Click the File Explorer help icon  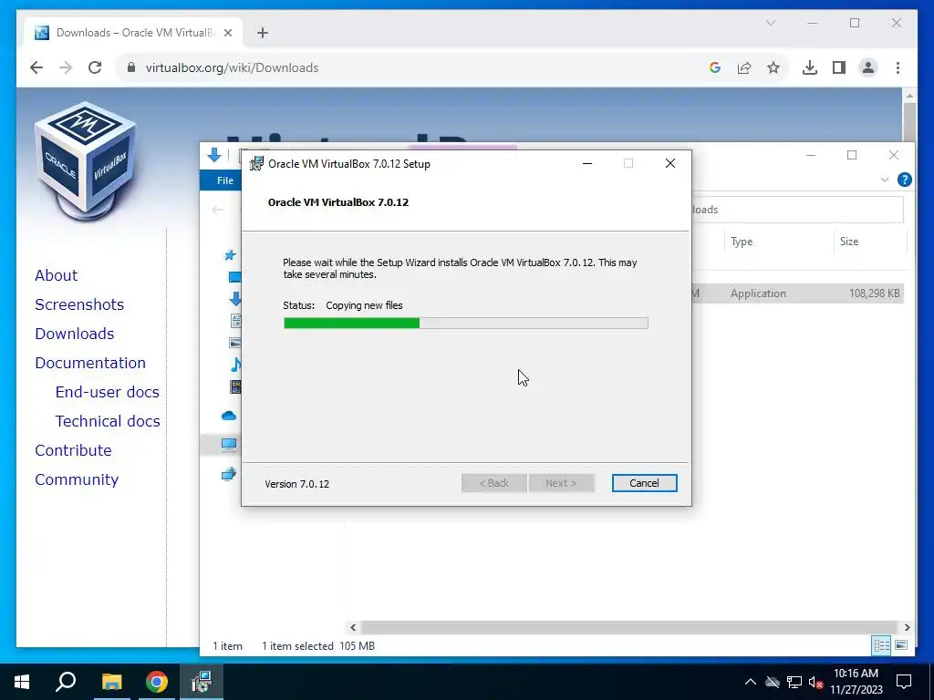coord(904,180)
